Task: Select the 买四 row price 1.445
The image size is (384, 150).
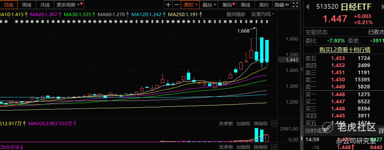Action: (338, 116)
